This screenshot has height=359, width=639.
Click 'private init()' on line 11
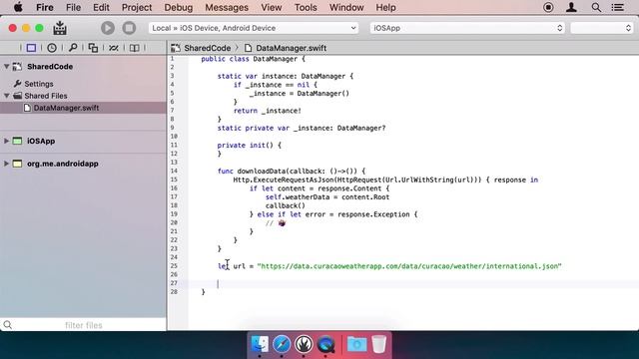245,146
